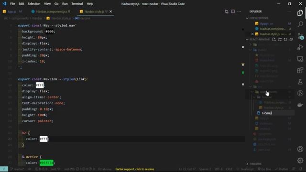Click the Refresh Explorer icon
Screen dimensions: 306x172
[x=285, y=39]
